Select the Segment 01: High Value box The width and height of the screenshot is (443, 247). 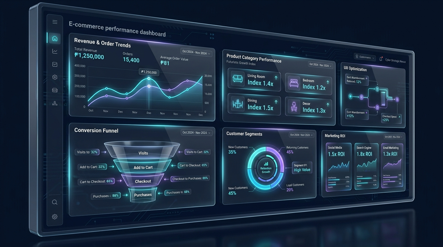coord(302,168)
